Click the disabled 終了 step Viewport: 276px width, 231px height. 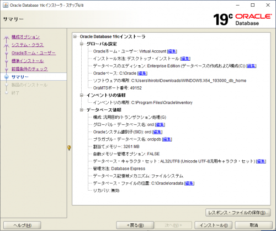tap(15, 93)
